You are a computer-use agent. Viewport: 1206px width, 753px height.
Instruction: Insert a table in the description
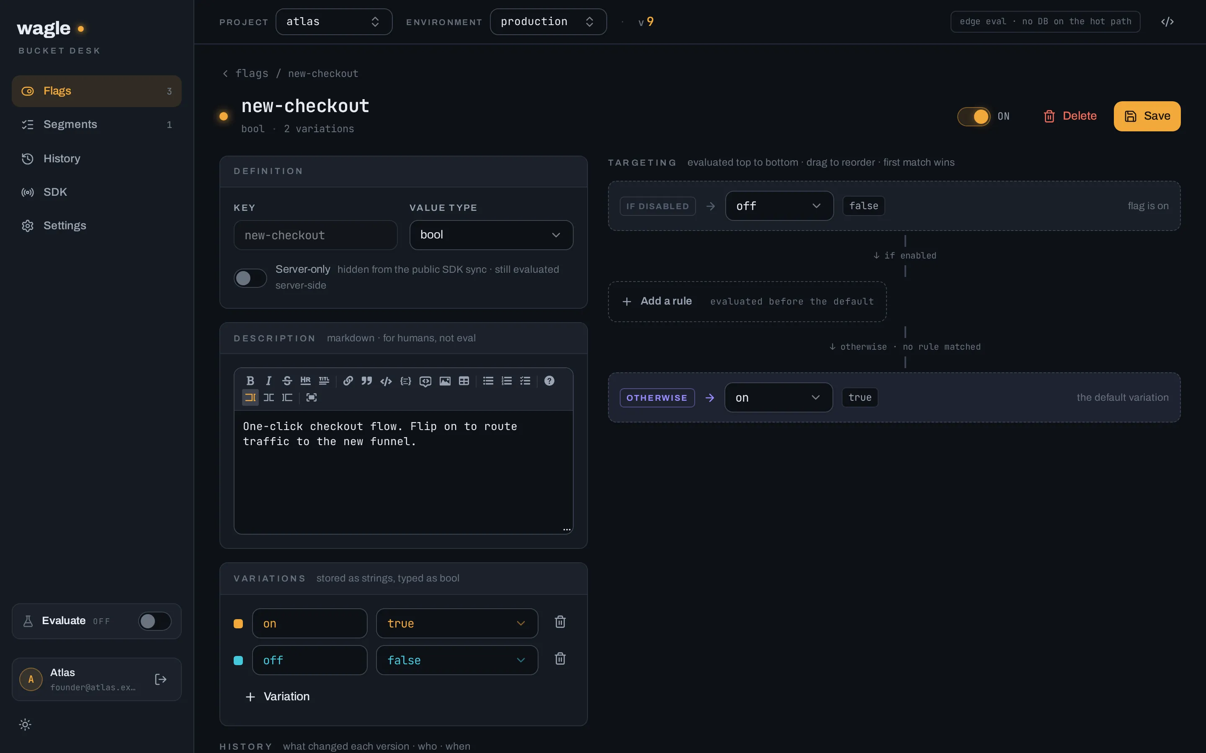464,381
